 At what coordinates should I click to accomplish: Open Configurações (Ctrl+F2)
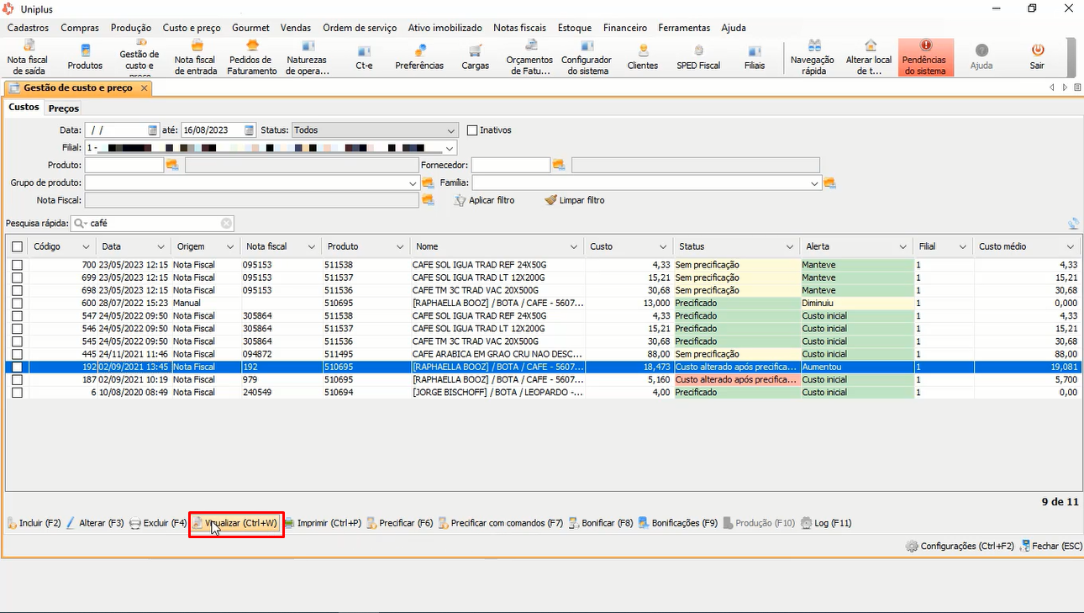[960, 546]
